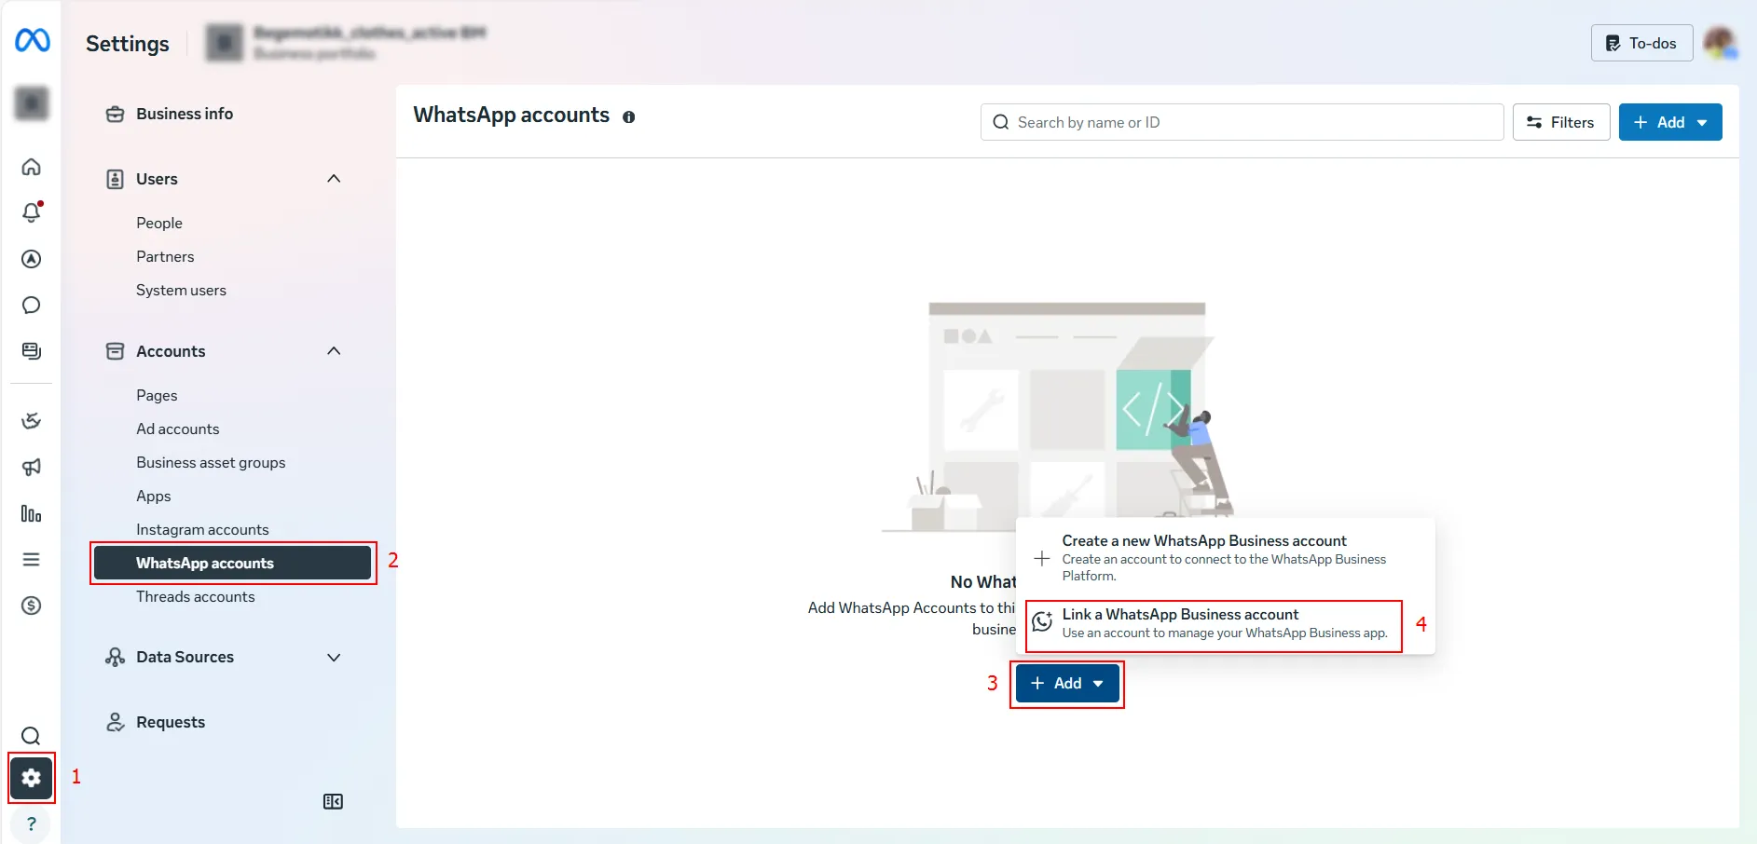Select WhatsApp accounts in sidebar
Screen dimensions: 1757x844
(x=233, y=563)
